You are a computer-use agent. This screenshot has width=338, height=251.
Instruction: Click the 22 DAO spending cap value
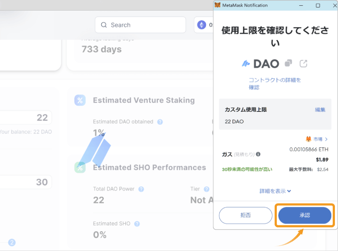click(234, 122)
